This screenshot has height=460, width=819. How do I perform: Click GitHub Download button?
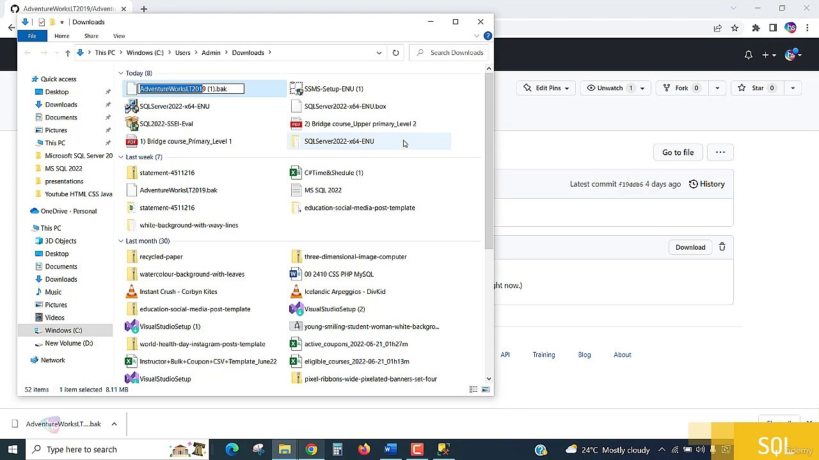click(690, 247)
